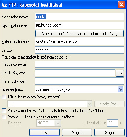127x137 pixels.
Task: Click the warning text 'Figyelem: a megadott jelszó nem titkosított!'
Action: pyautogui.click(x=36, y=57)
